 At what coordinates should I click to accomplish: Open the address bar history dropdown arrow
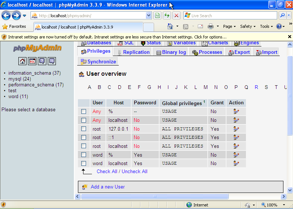(x=149, y=16)
